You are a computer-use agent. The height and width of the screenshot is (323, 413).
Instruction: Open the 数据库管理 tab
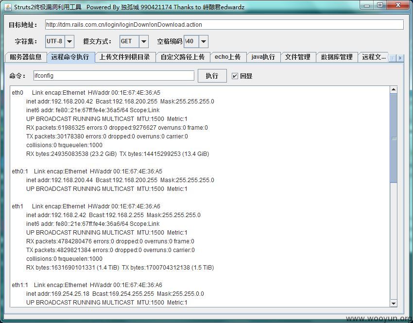coord(337,57)
